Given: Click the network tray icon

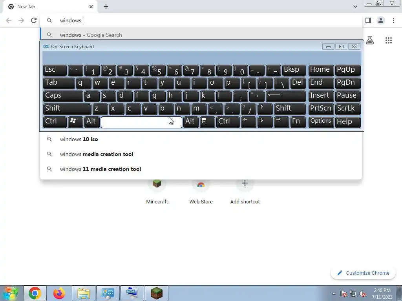Looking at the screenshot, I should click(353, 294).
